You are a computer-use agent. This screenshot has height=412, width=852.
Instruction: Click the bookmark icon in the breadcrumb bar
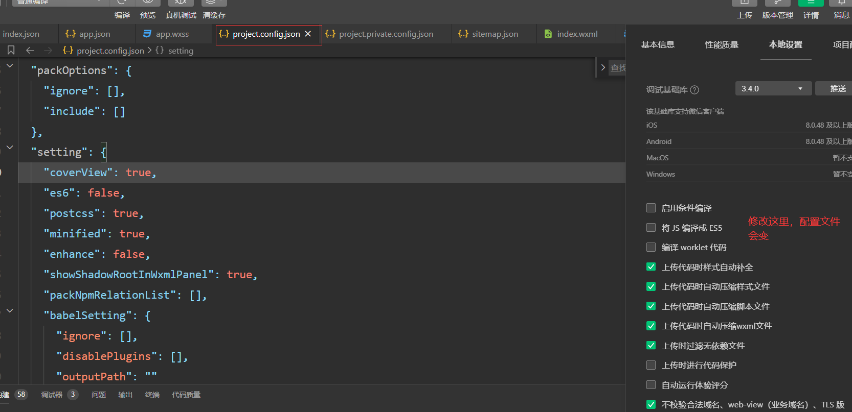tap(11, 50)
